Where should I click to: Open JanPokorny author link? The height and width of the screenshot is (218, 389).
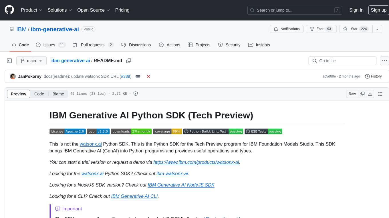[x=29, y=76]
